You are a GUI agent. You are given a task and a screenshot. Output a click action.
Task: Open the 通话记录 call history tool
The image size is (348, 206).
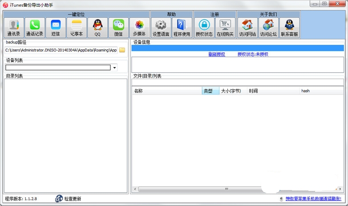pyautogui.click(x=35, y=28)
